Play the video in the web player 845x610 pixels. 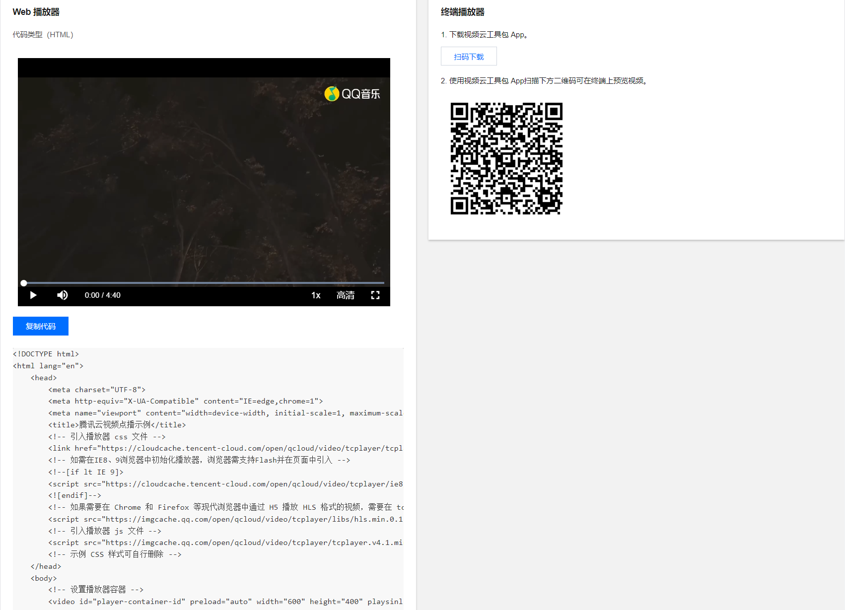[33, 295]
